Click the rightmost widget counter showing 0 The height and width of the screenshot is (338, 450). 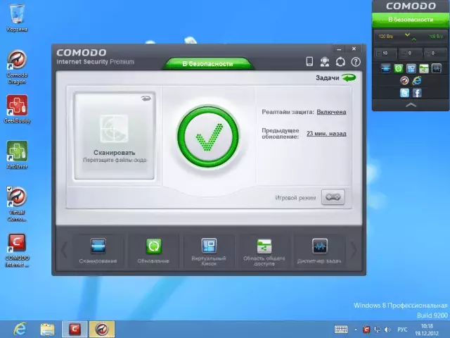pyautogui.click(x=435, y=54)
